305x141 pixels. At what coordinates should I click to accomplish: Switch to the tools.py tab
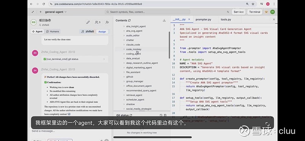pyautogui.click(x=226, y=19)
